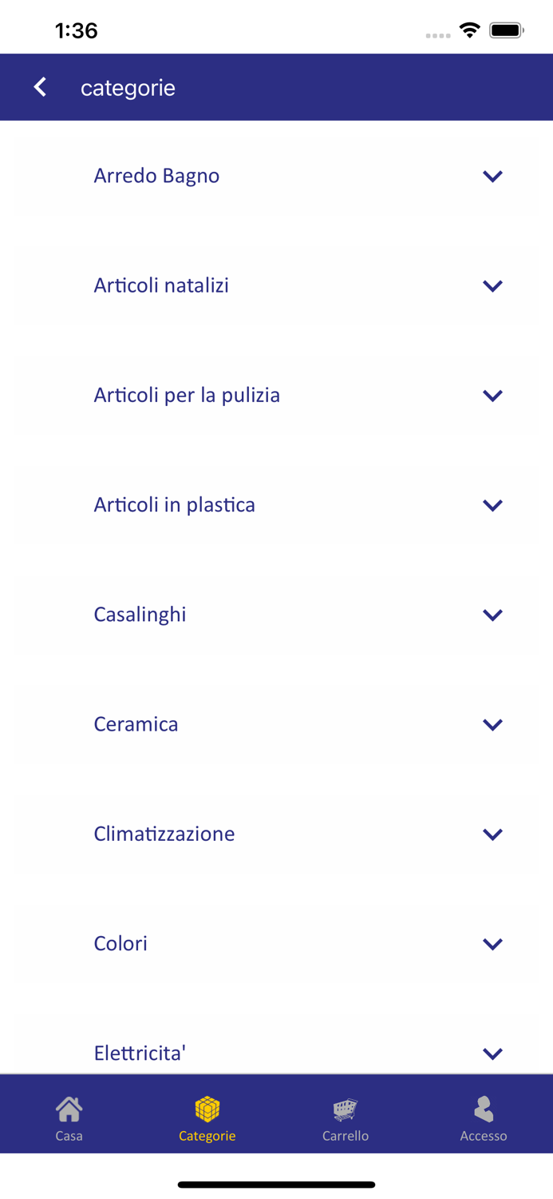Image resolution: width=553 pixels, height=1199 pixels.
Task: Switch to the Casa tab
Action: [x=69, y=1114]
